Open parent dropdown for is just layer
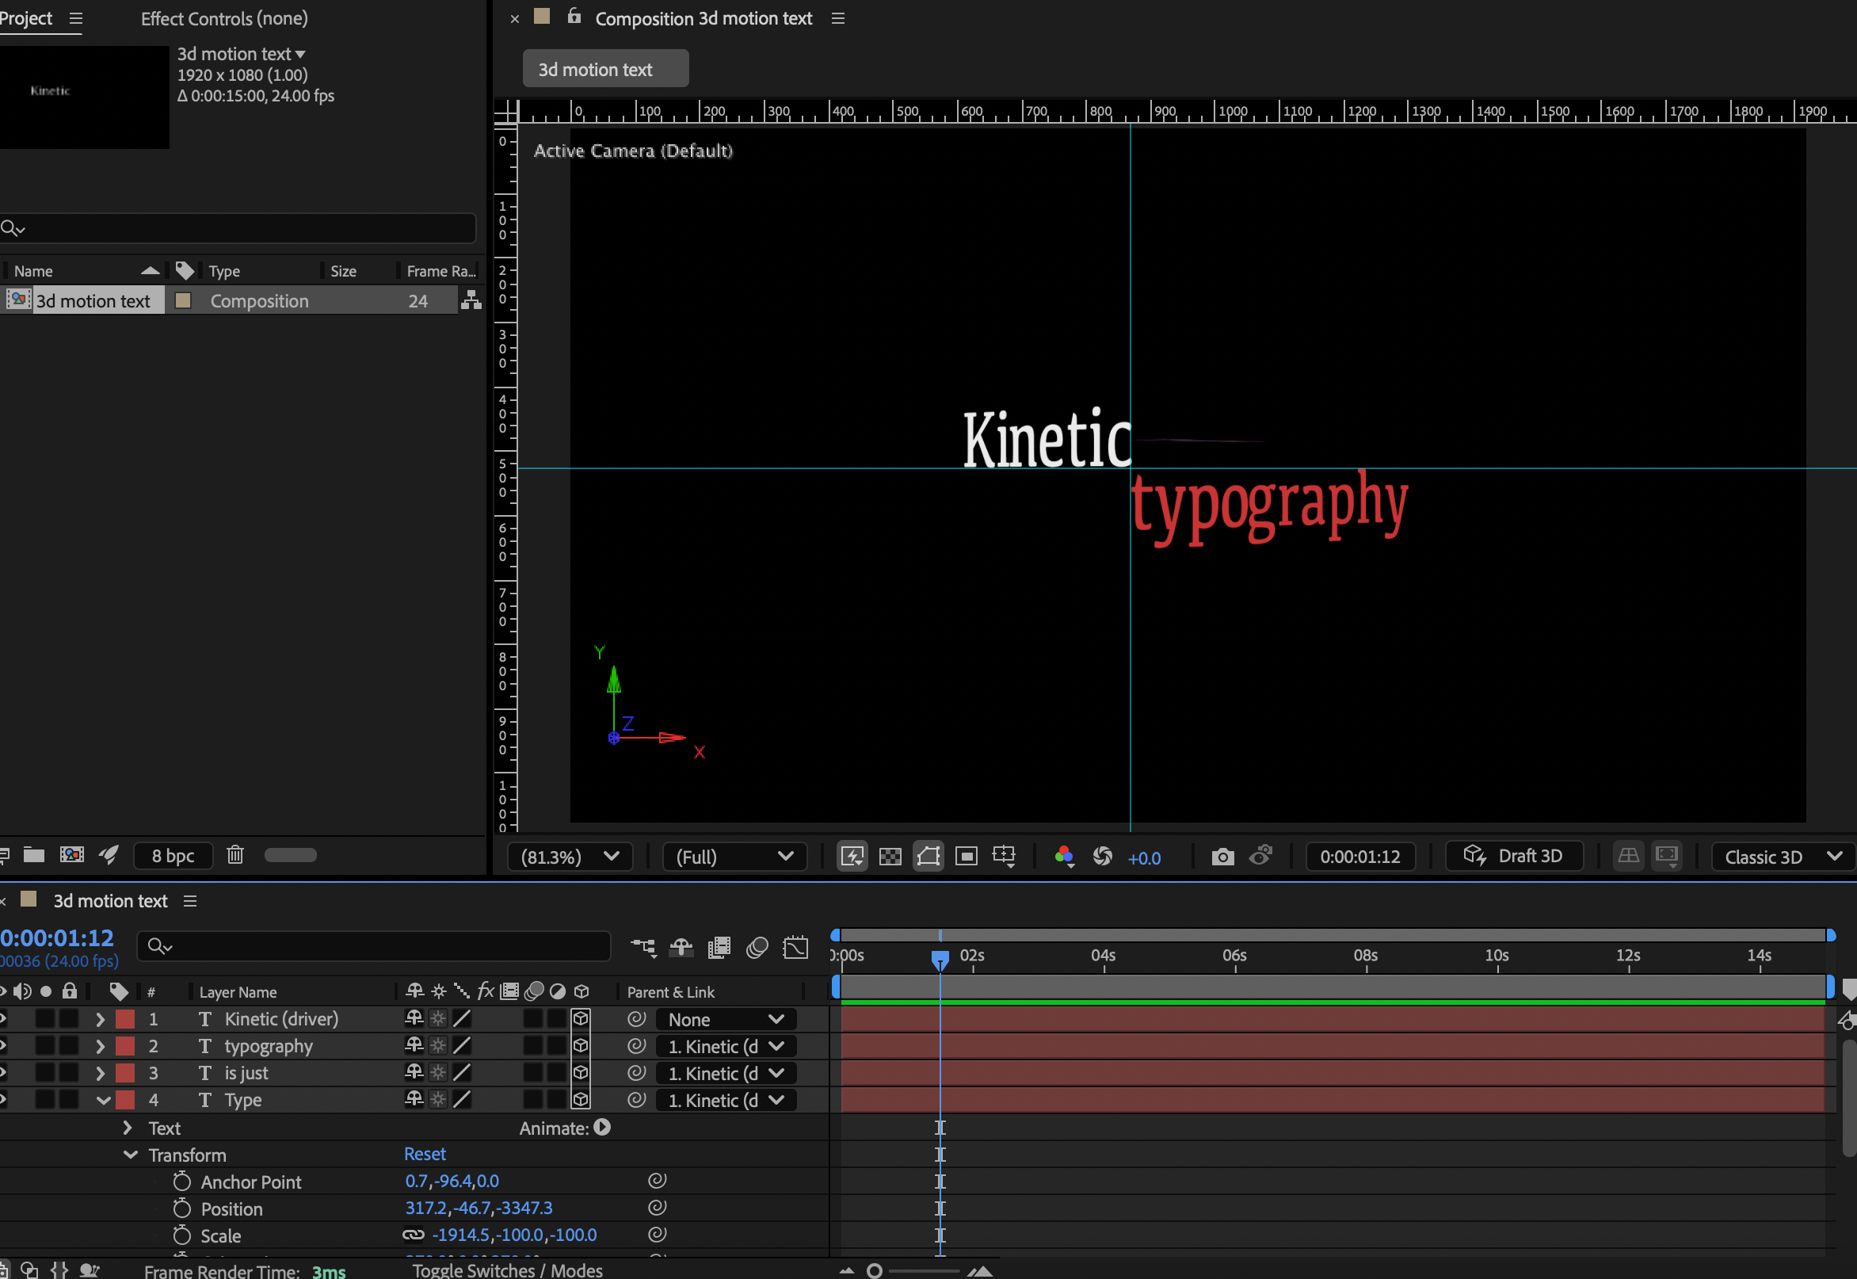1857x1279 pixels. pyautogui.click(x=726, y=1073)
